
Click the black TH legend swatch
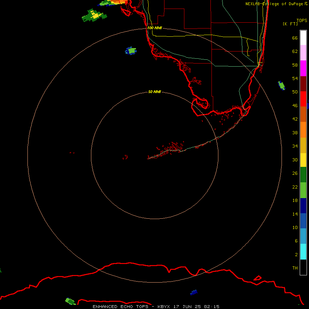pos(303,267)
